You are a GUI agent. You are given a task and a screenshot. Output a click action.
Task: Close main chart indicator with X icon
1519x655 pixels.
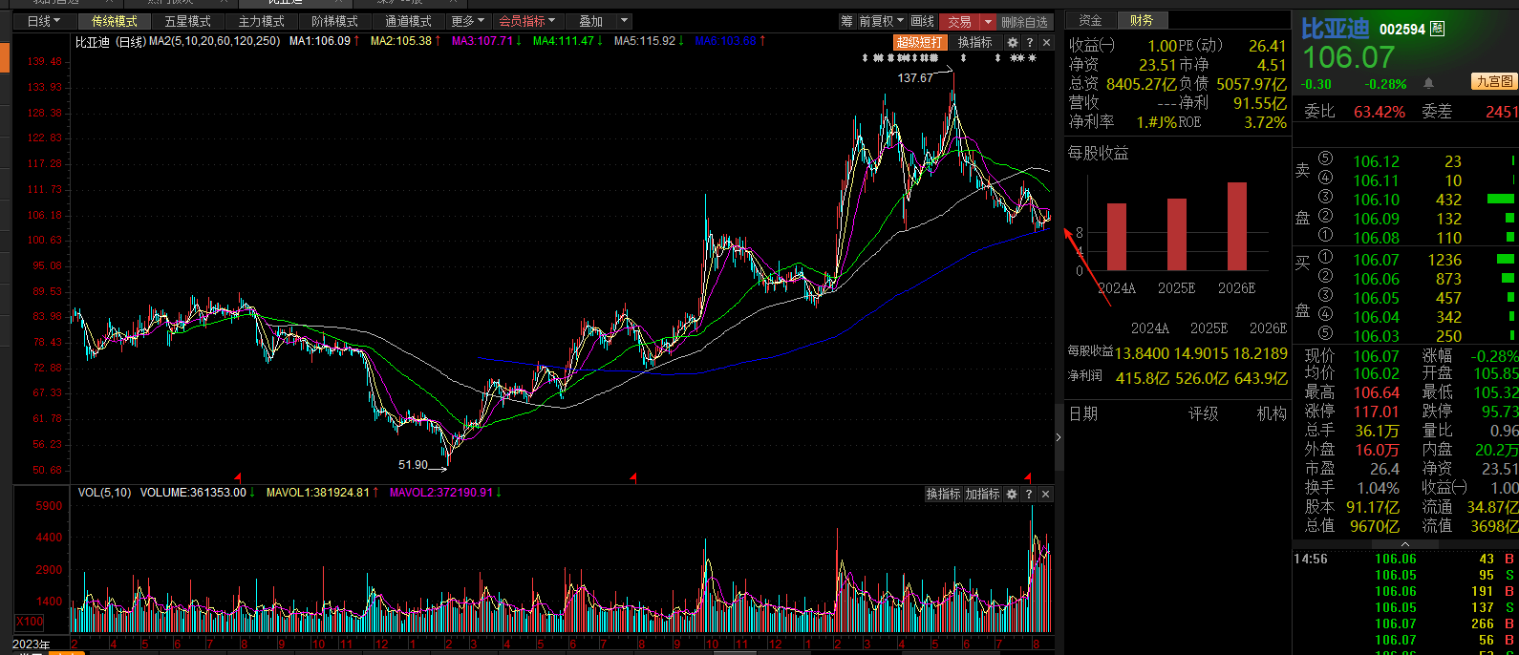click(1046, 43)
